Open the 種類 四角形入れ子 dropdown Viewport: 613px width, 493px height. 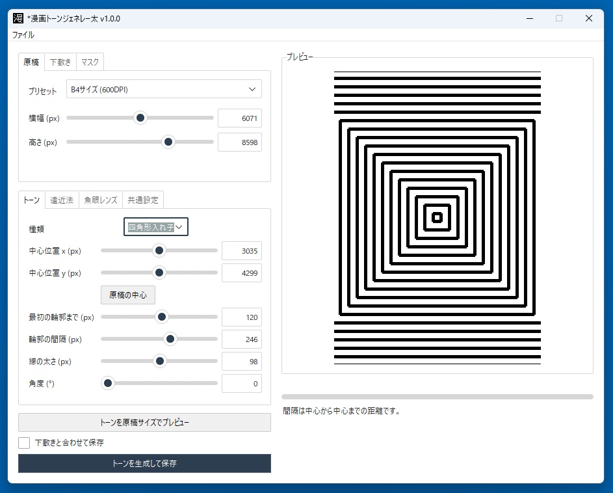pos(155,227)
